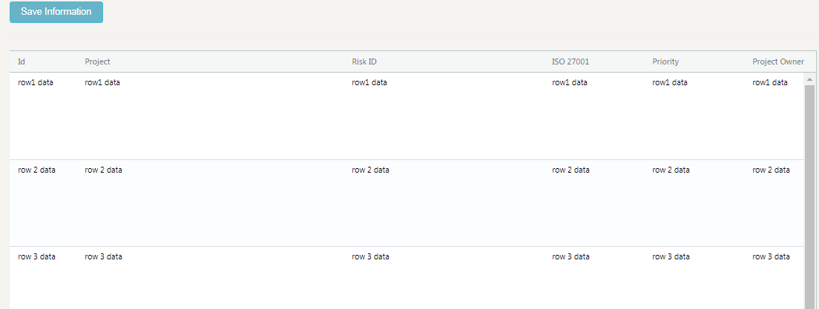This screenshot has width=819, height=309.
Task: Select the row 1 Risk ID cell
Action: click(x=369, y=82)
